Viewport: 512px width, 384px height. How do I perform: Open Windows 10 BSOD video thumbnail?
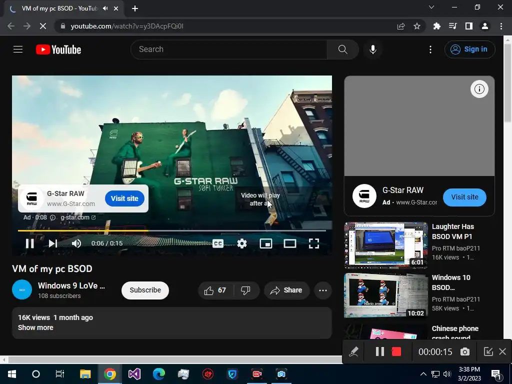(x=385, y=295)
